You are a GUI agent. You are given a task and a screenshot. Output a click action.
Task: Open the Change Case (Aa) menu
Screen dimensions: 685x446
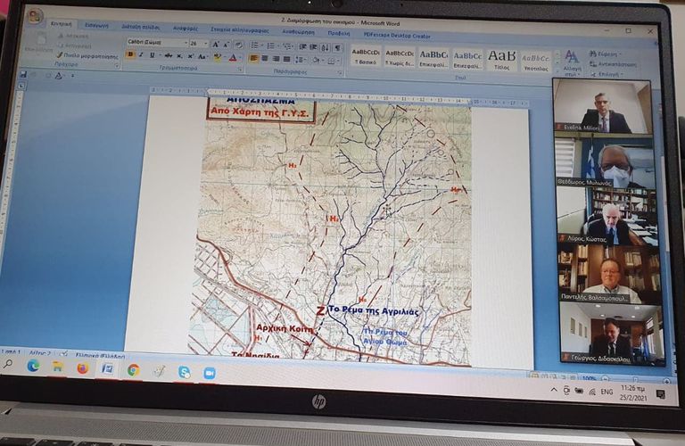click(x=202, y=57)
